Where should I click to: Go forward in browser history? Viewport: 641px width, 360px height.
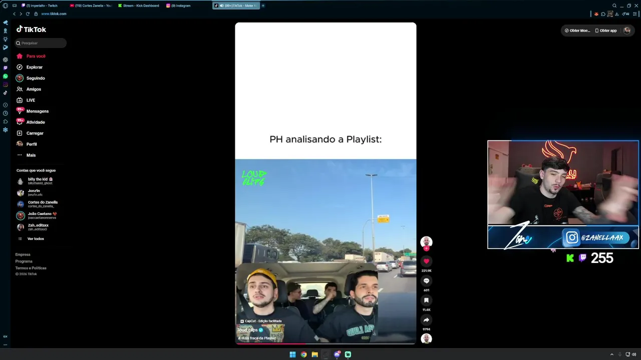(x=21, y=14)
